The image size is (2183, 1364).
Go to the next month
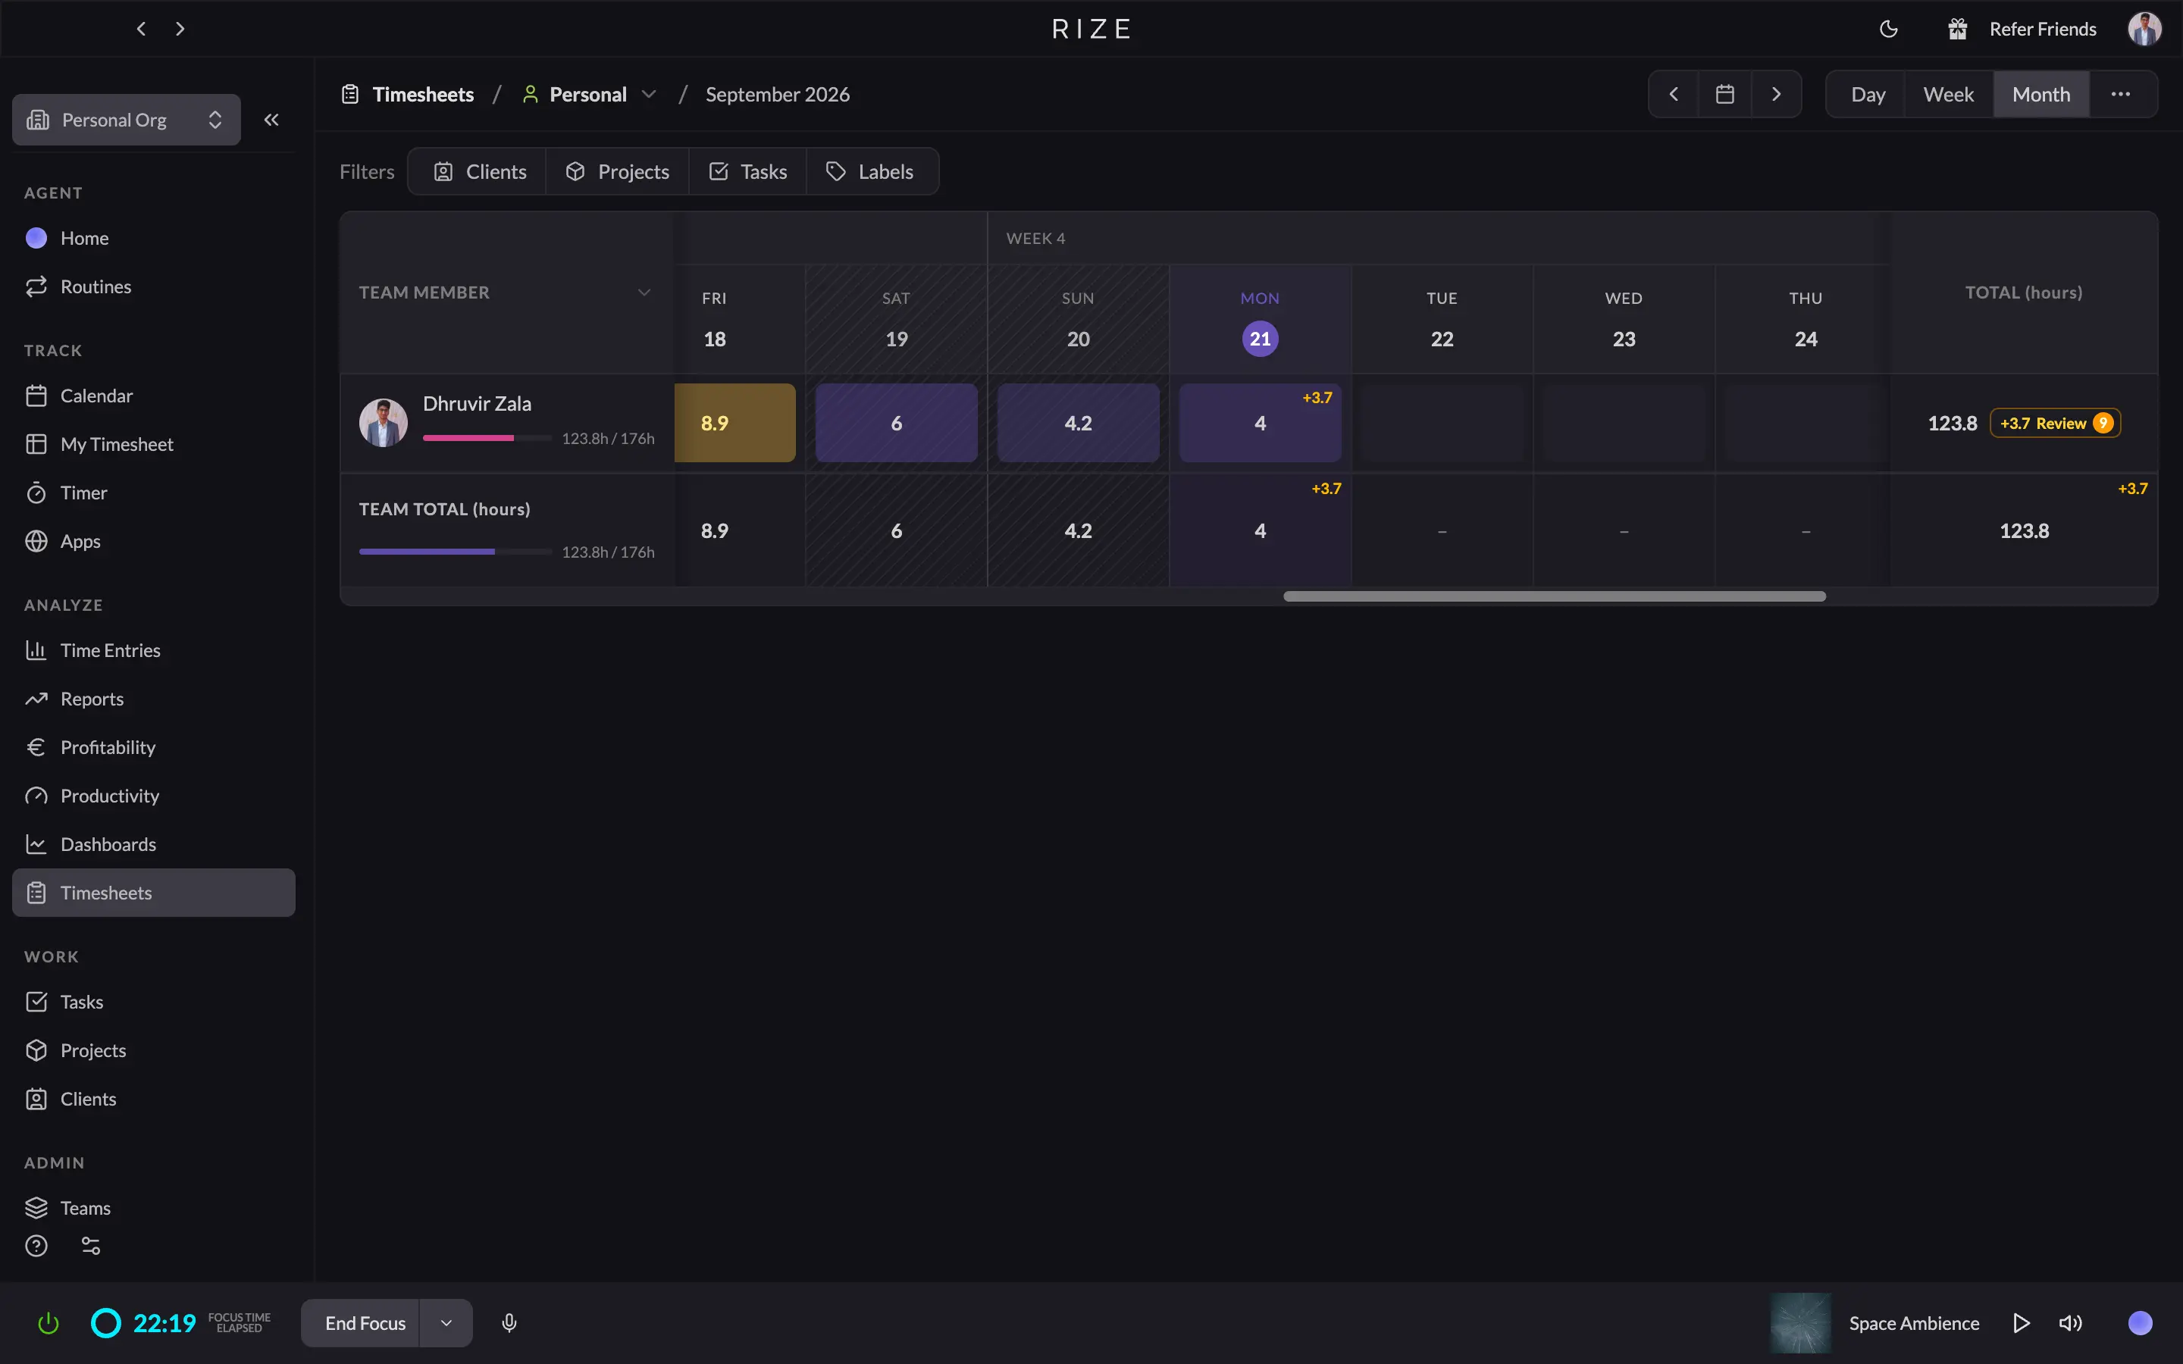(x=1776, y=95)
